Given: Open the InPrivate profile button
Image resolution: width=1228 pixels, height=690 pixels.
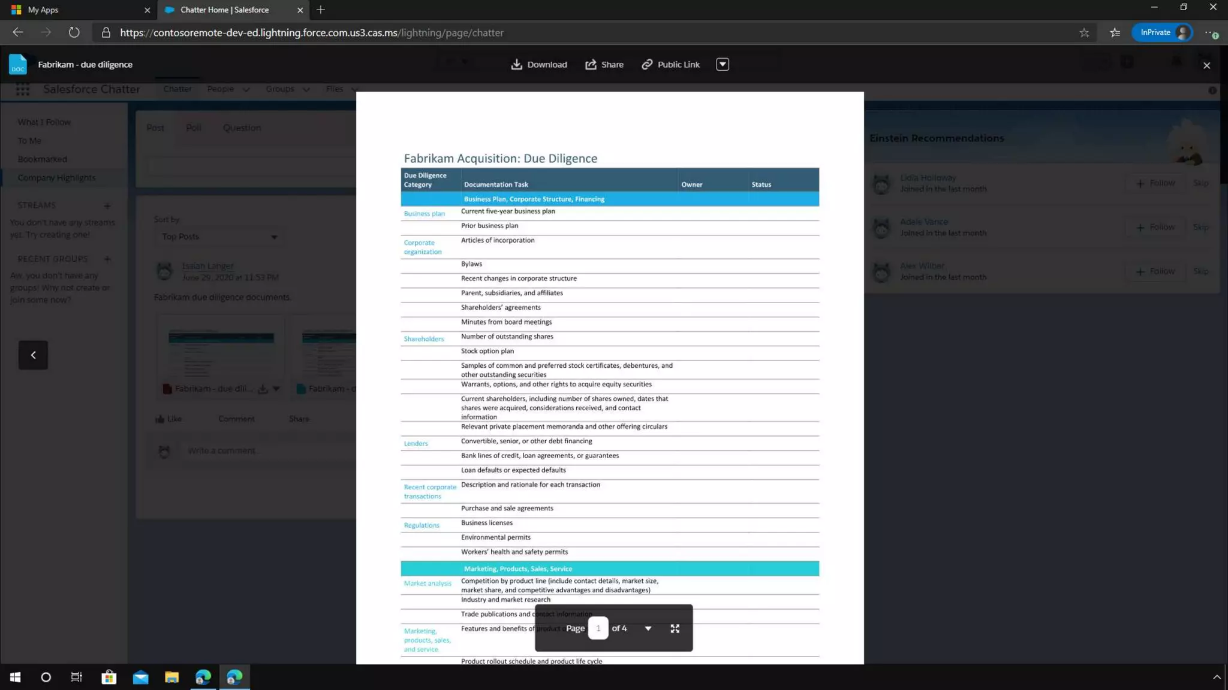Looking at the screenshot, I should (1161, 32).
